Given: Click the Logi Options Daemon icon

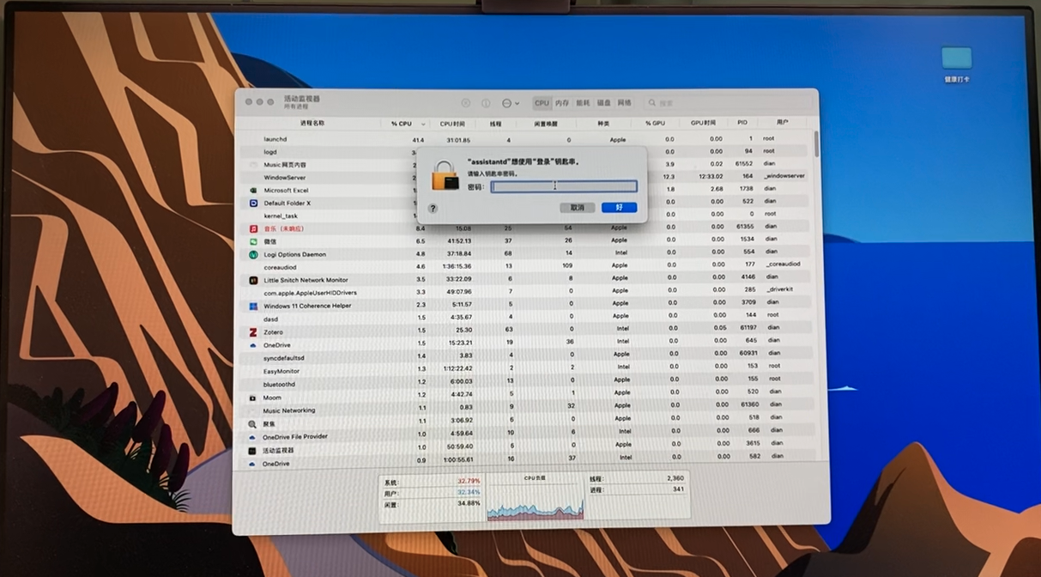Looking at the screenshot, I should coord(253,254).
